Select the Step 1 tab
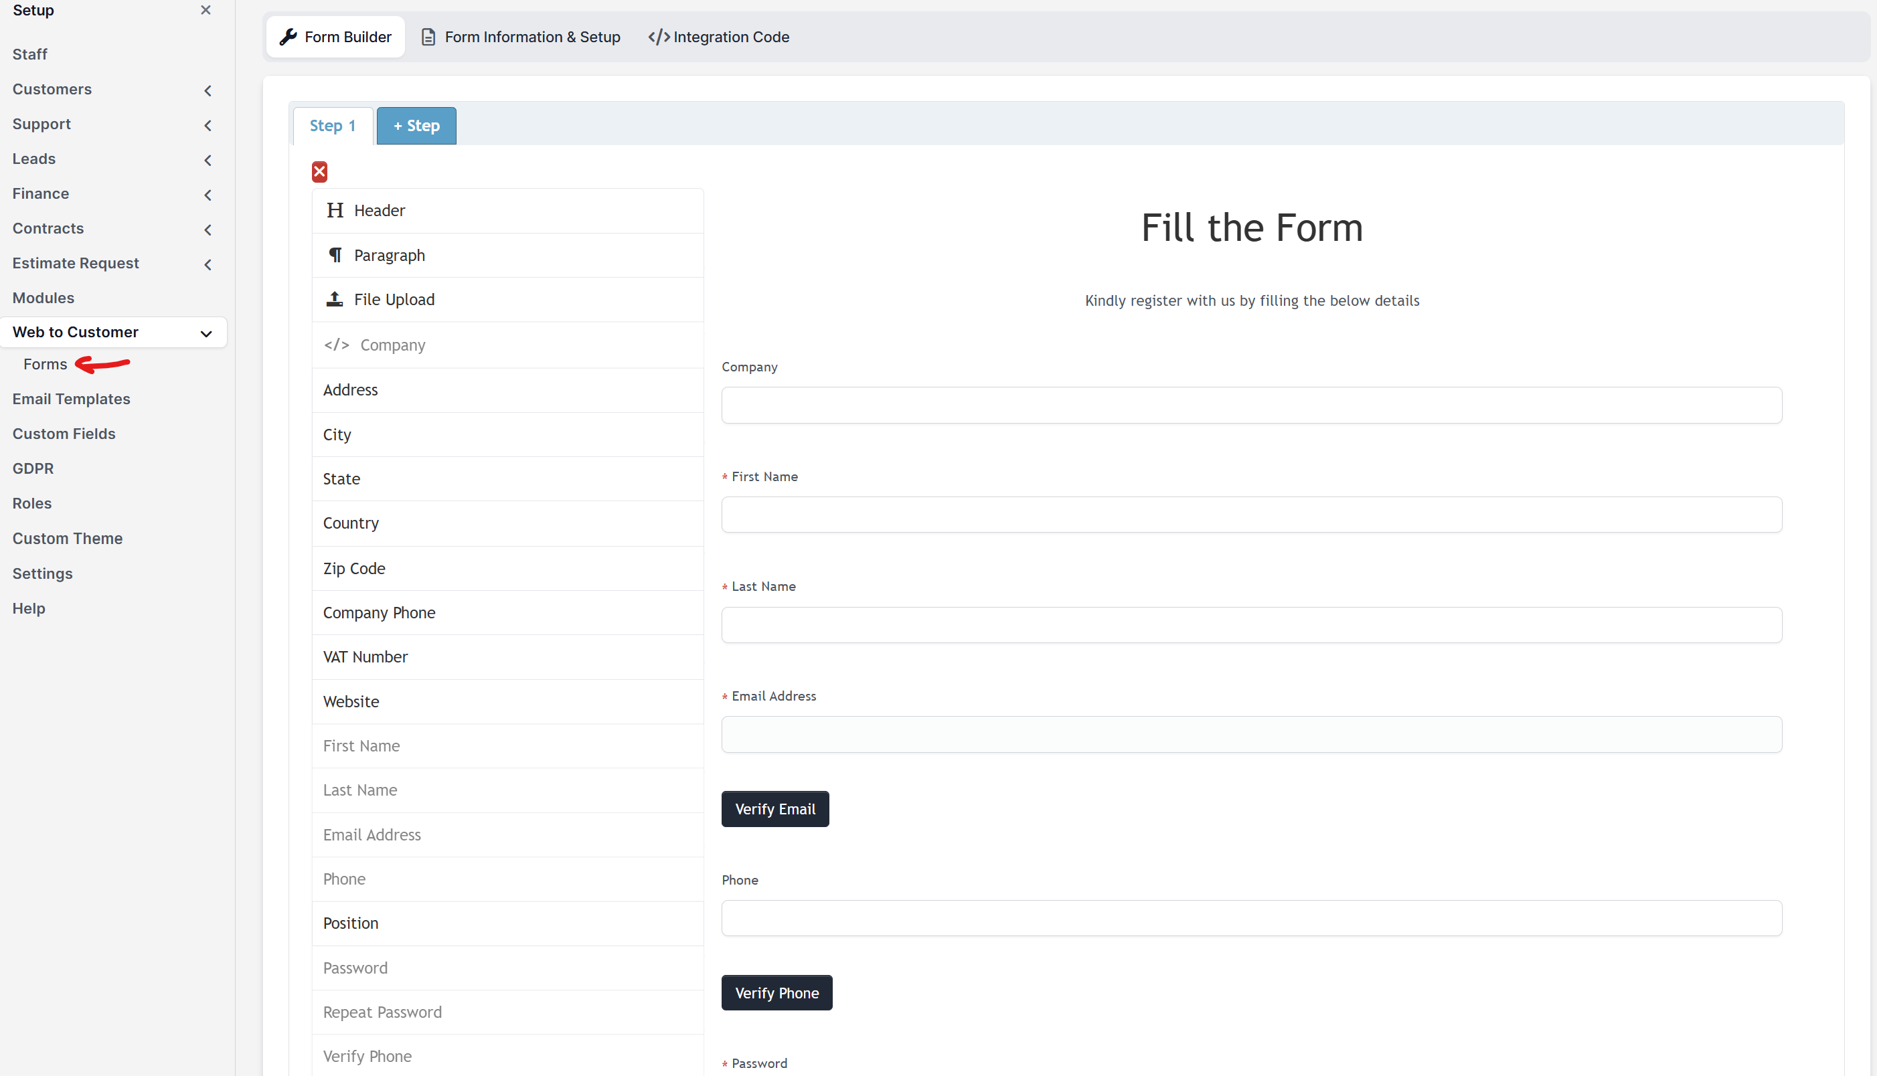Viewport: 1877px width, 1076px height. [332, 125]
